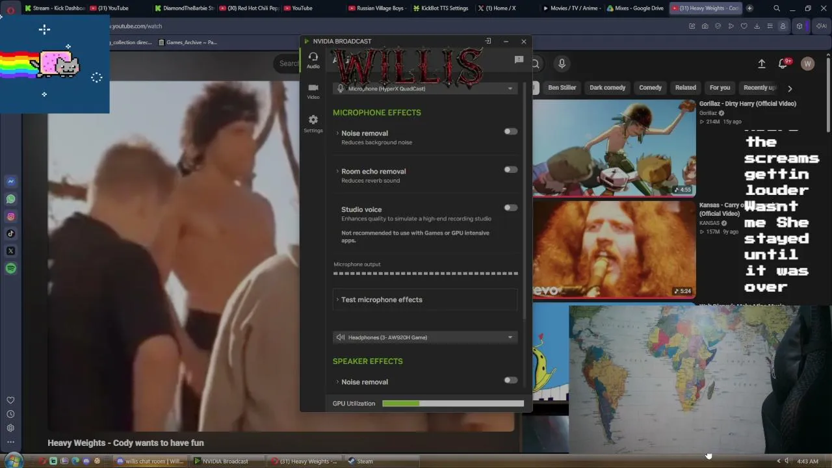Switch to Home / X browser tab

[x=500, y=8]
